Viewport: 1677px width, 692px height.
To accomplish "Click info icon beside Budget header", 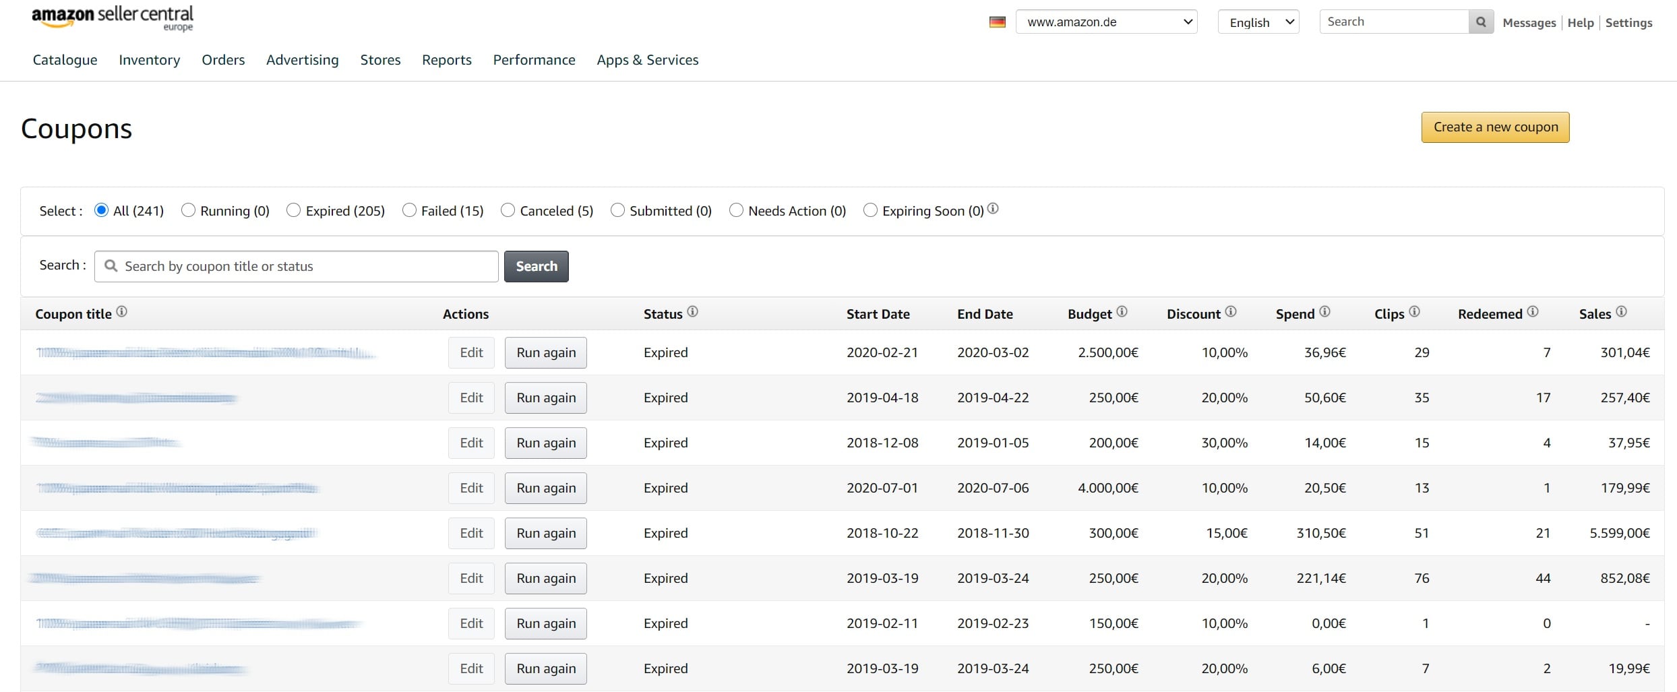I will coord(1122,311).
